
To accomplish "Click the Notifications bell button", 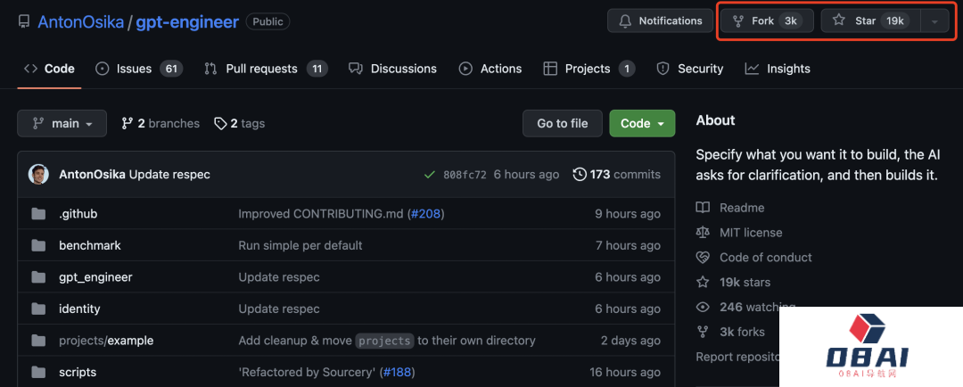I will (662, 21).
